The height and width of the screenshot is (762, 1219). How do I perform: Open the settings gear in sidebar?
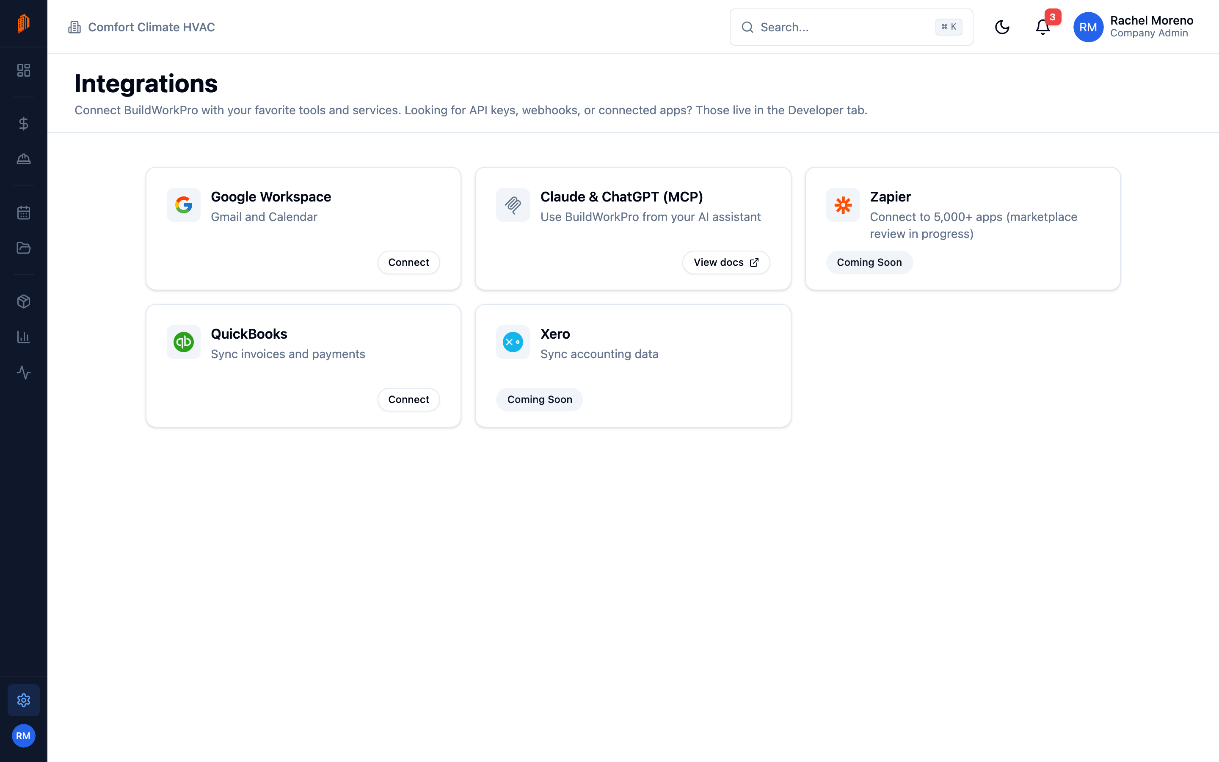pyautogui.click(x=24, y=700)
